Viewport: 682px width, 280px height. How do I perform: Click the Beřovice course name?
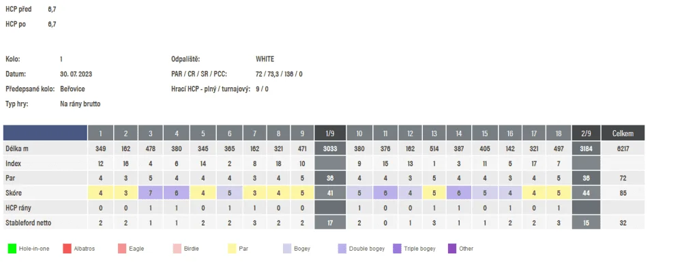tap(72, 89)
